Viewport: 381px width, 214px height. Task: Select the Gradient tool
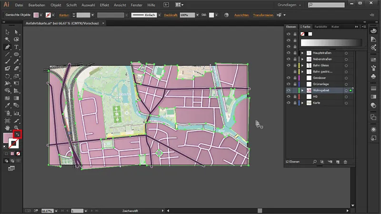pyautogui.click(x=16, y=98)
